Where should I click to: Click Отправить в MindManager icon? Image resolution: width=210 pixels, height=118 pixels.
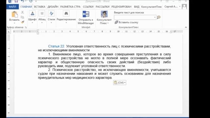tap(86, 14)
